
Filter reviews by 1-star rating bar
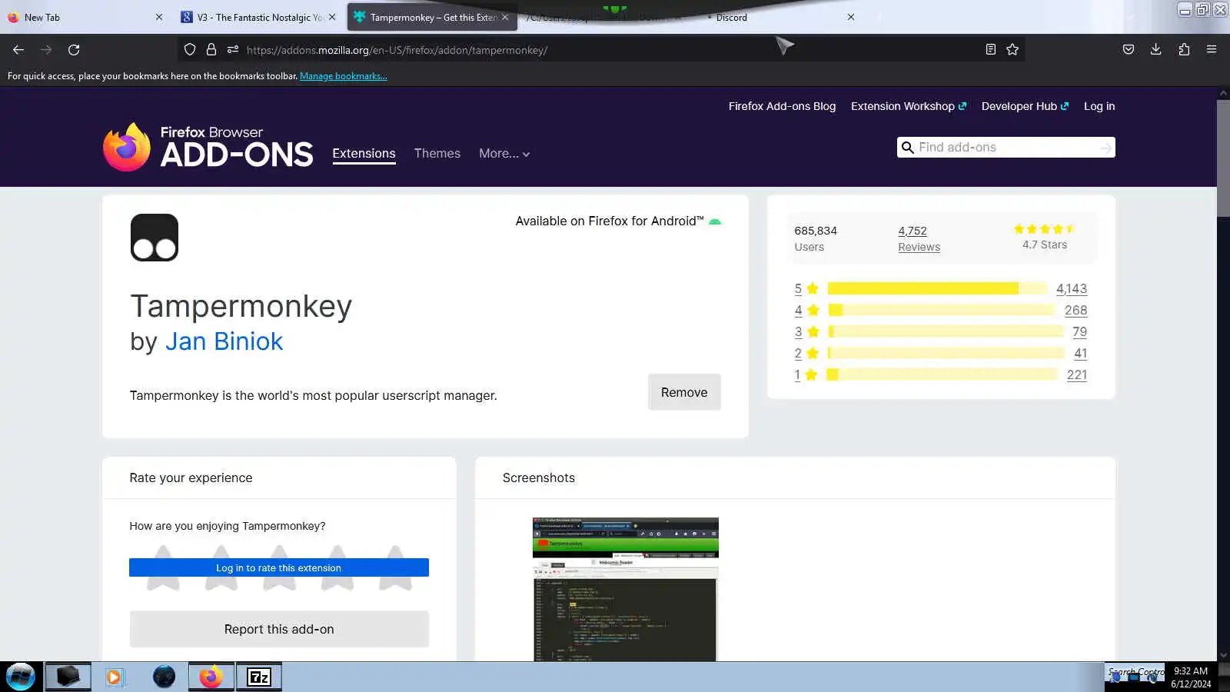click(x=942, y=374)
